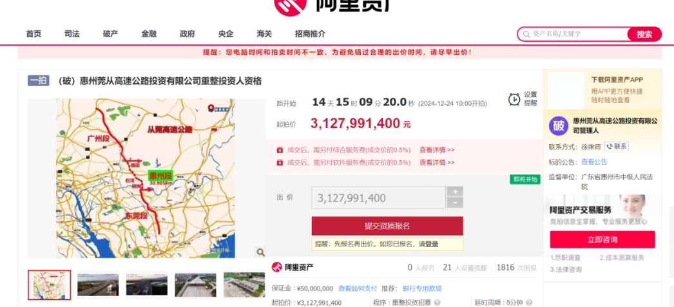The height and width of the screenshot is (307, 674).
Task: Click the 即将开始 green status tag
Action: click(525, 180)
